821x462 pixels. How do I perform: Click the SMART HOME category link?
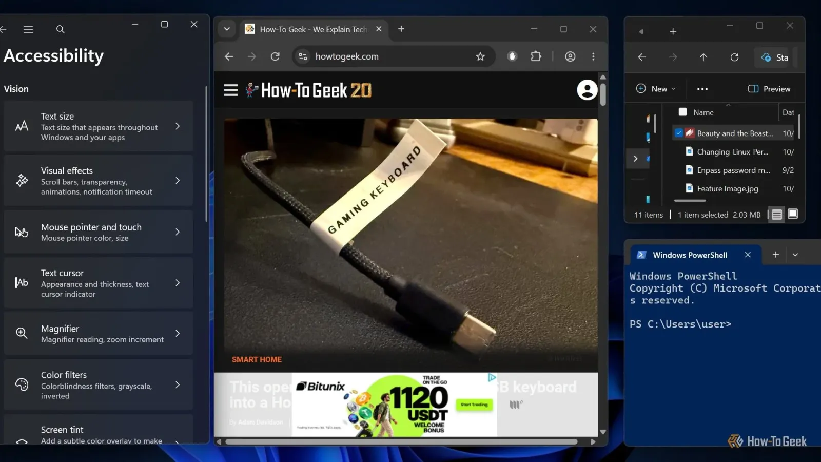[x=257, y=360]
